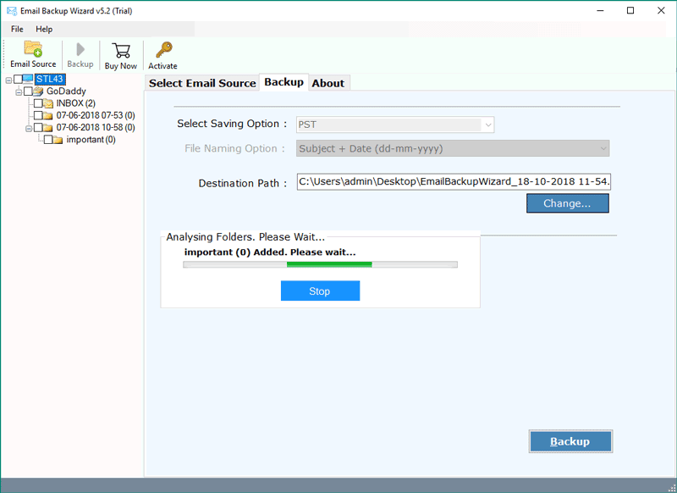Select the STL43 tree label
This screenshot has width=677, height=493.
(50, 79)
